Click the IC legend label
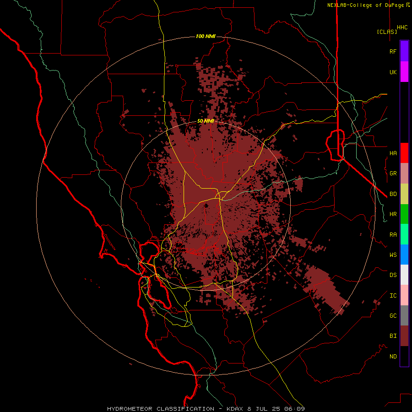This screenshot has width=412, height=412. (x=393, y=296)
